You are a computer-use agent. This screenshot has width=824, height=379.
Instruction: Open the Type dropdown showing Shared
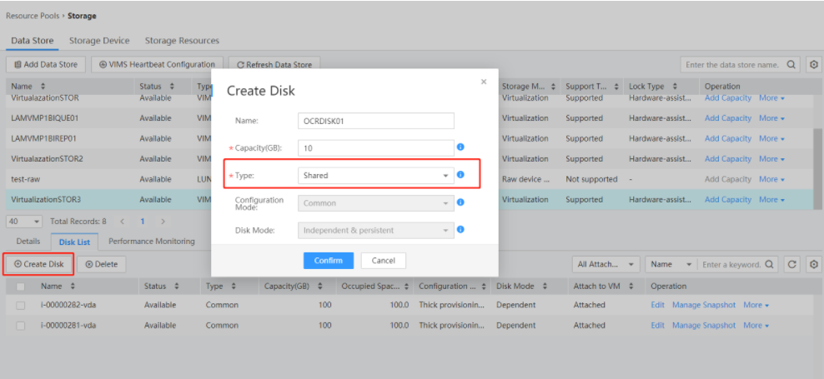click(x=376, y=176)
